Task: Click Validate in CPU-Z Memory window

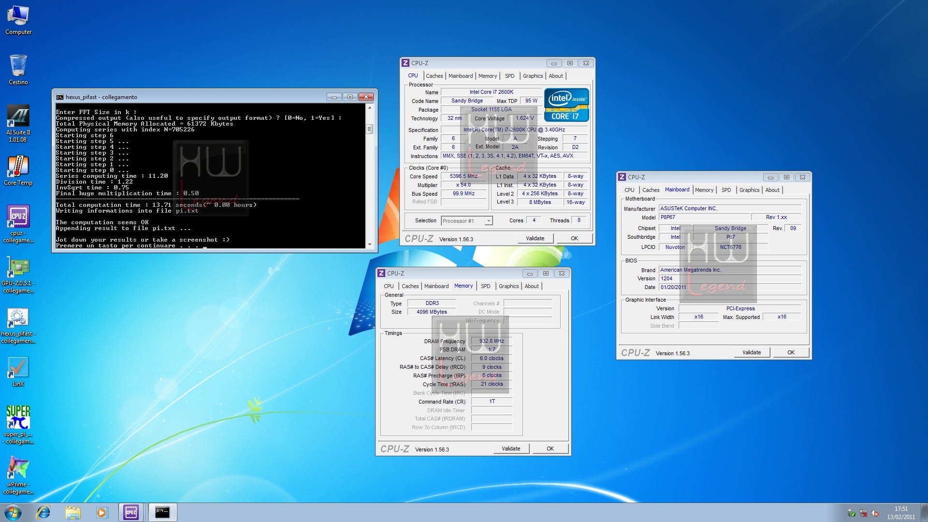Action: coord(511,449)
